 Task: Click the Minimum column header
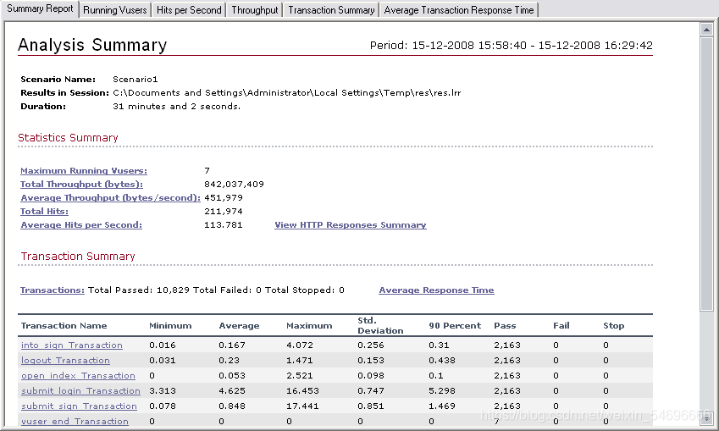(x=170, y=325)
